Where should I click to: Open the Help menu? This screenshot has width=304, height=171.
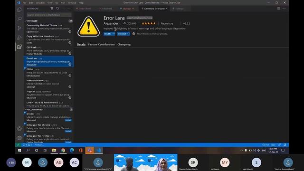coord(81,3)
